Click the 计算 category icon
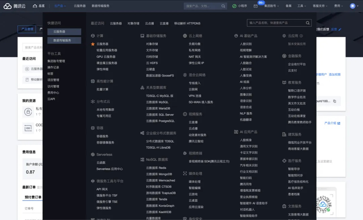 pos(93,36)
